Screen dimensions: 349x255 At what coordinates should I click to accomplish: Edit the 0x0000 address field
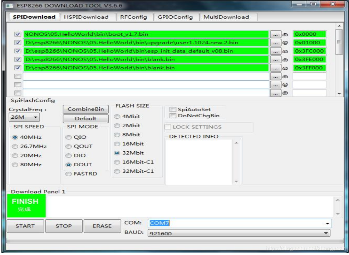(x=309, y=34)
